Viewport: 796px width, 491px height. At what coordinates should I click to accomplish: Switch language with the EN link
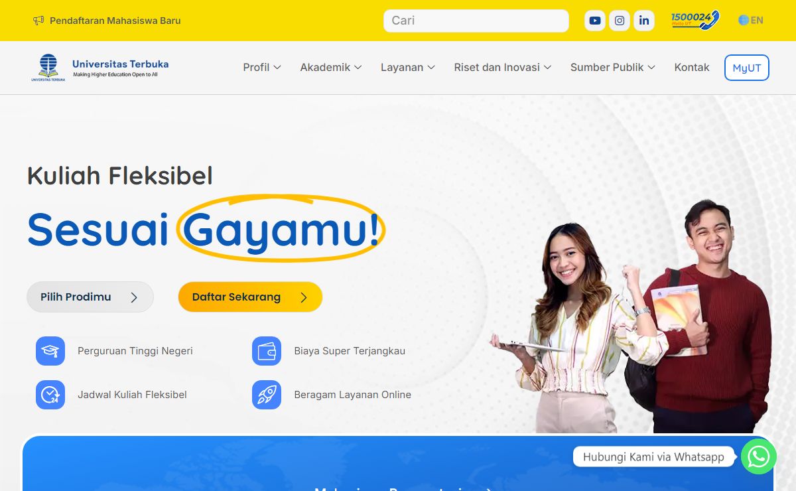[x=757, y=21]
